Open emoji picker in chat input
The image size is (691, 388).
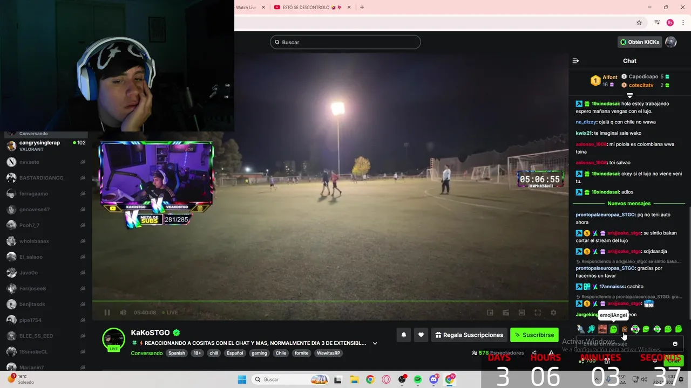click(x=675, y=344)
